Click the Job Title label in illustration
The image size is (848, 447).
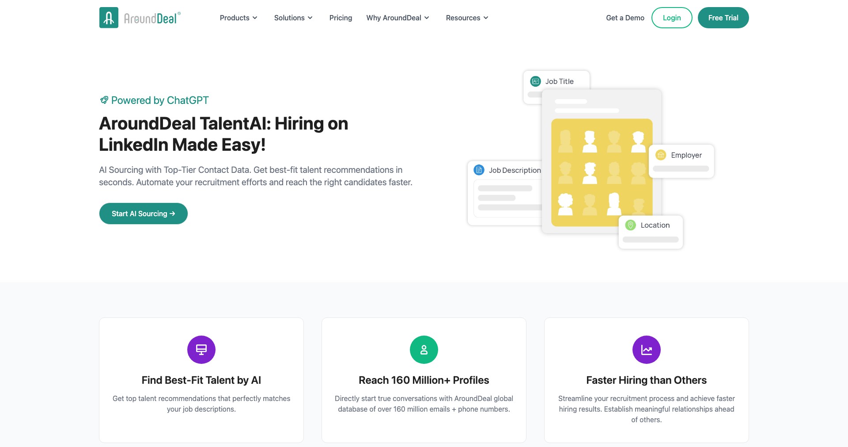pos(560,81)
